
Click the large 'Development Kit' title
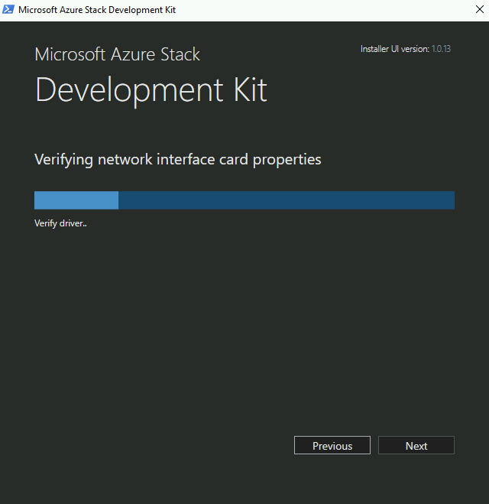[151, 90]
